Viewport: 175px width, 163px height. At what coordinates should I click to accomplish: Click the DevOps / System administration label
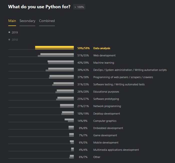pyautogui.click(x=130, y=70)
